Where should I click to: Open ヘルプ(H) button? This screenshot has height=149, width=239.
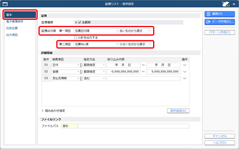[220, 143]
